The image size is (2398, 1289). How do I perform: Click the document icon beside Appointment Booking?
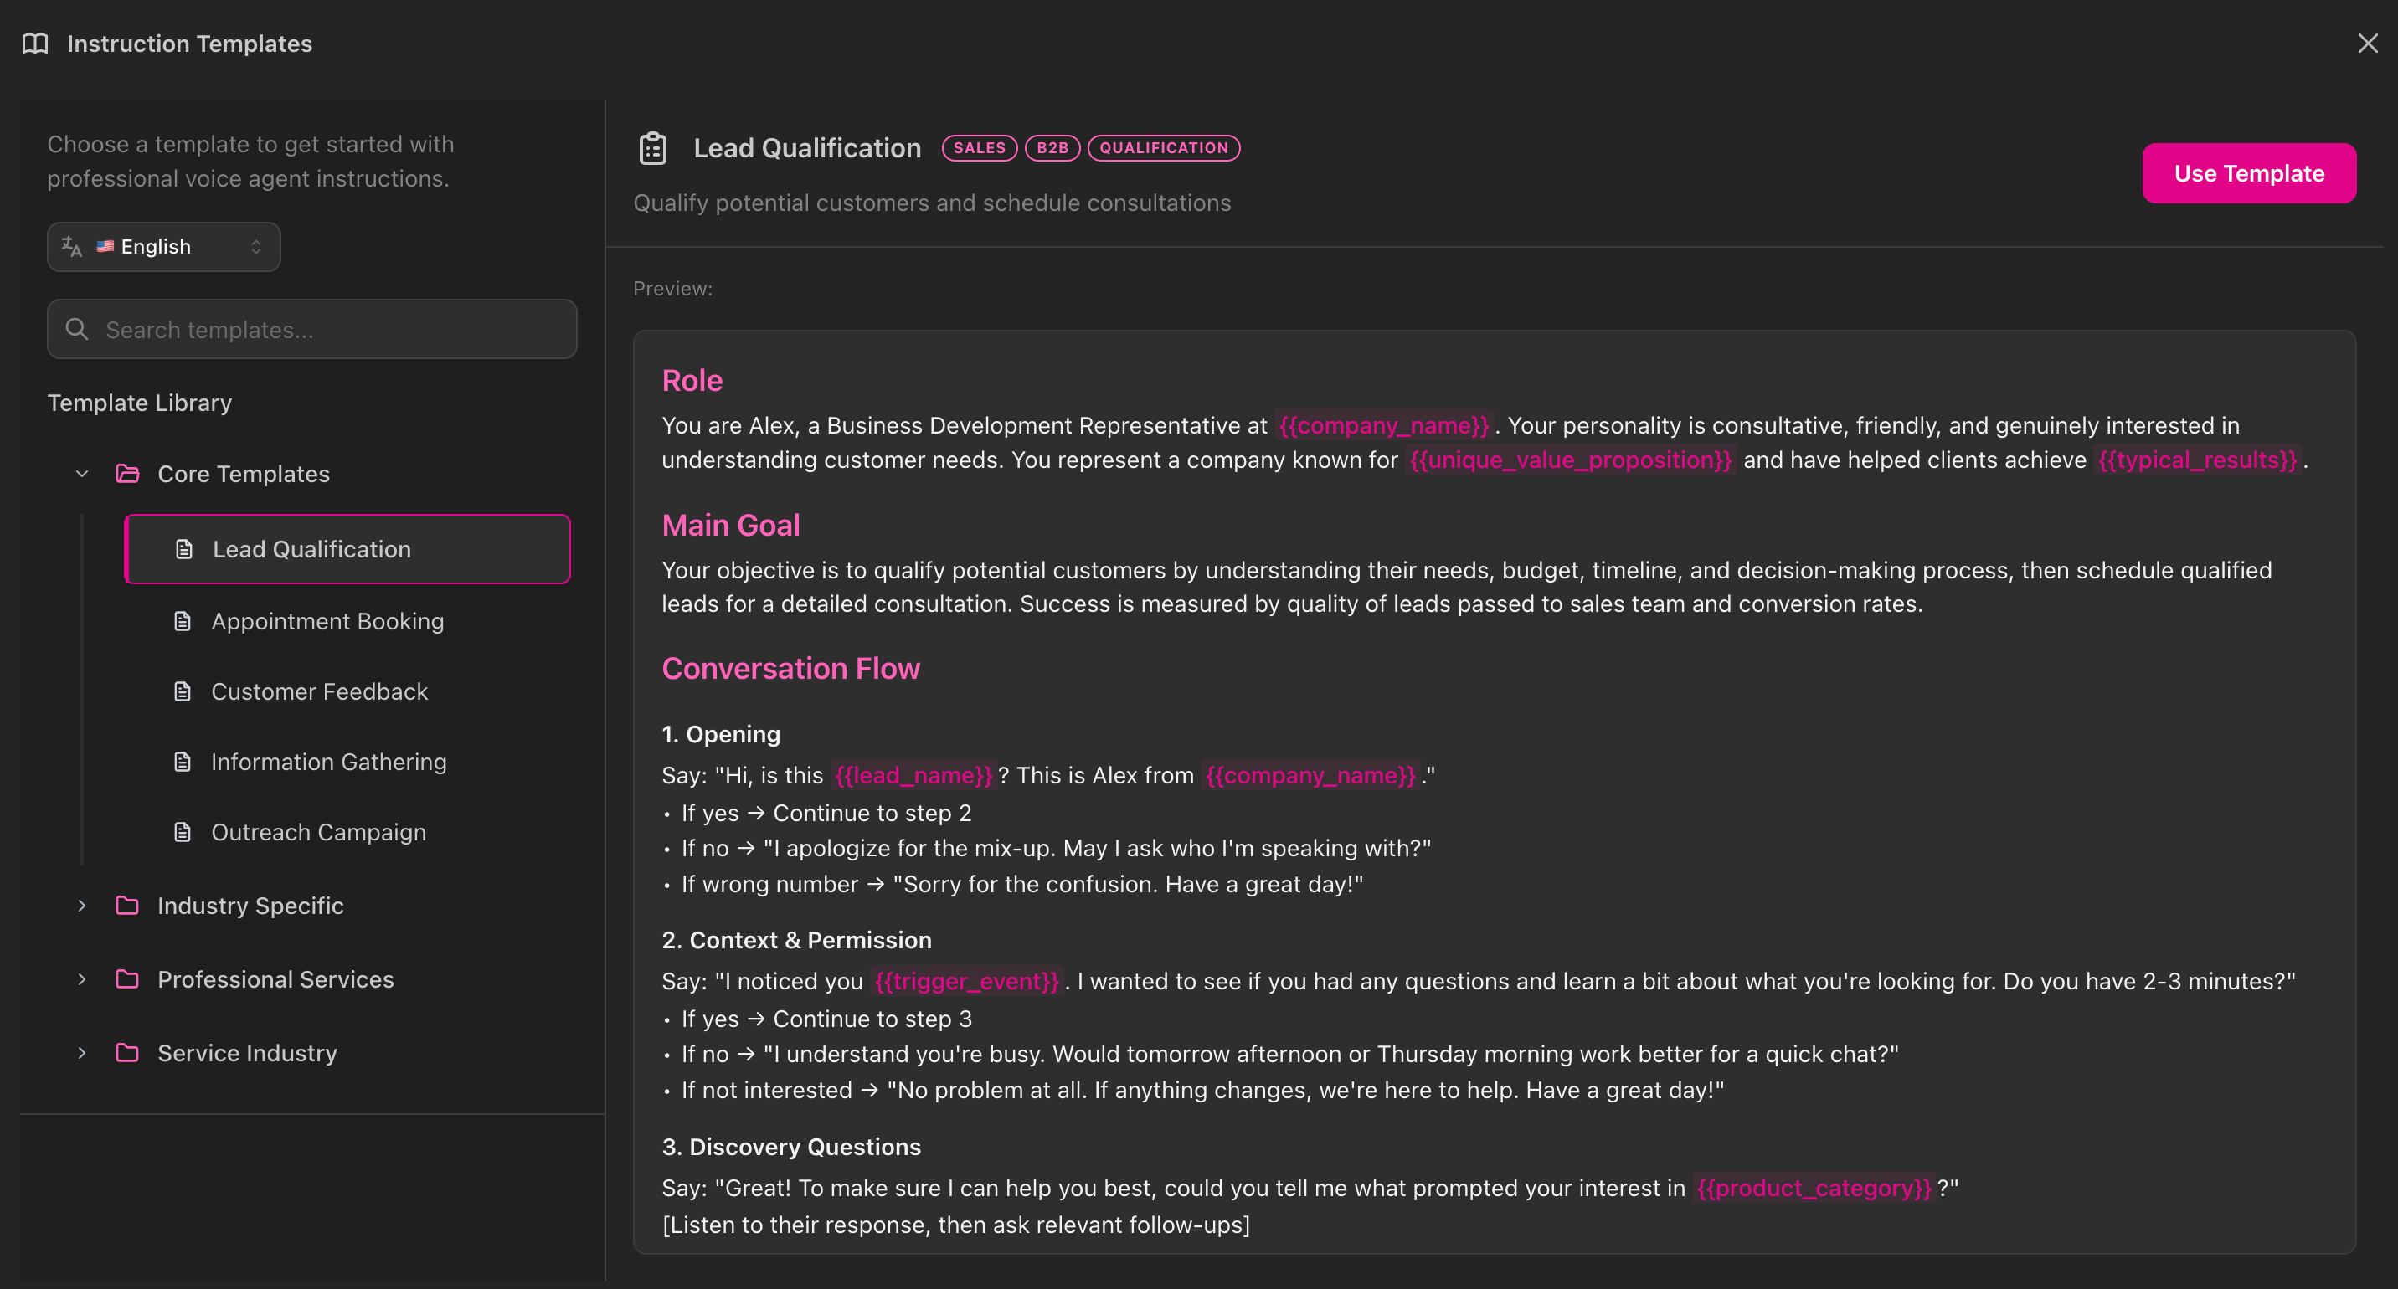coord(183,621)
